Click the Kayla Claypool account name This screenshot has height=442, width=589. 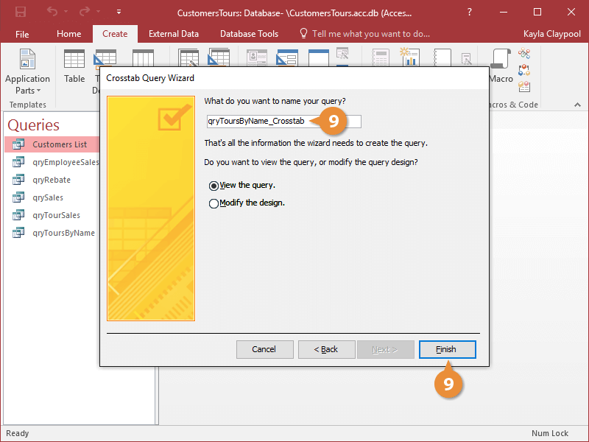[551, 34]
